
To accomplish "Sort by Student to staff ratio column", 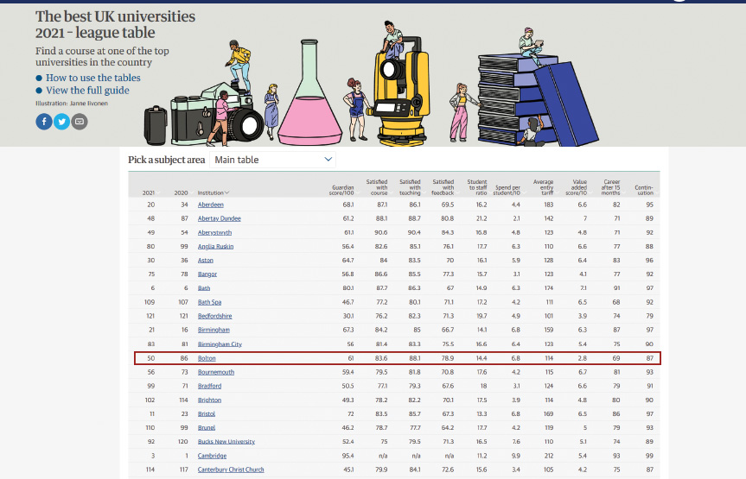I will pos(477,187).
